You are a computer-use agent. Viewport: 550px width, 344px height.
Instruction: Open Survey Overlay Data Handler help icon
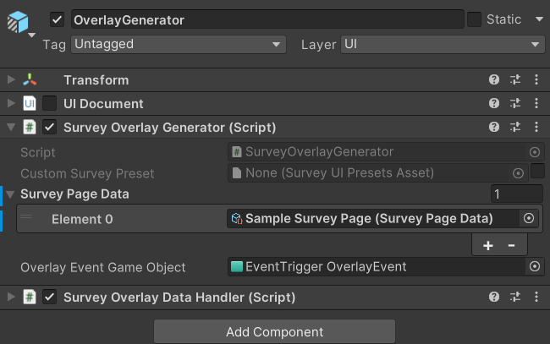click(x=494, y=297)
